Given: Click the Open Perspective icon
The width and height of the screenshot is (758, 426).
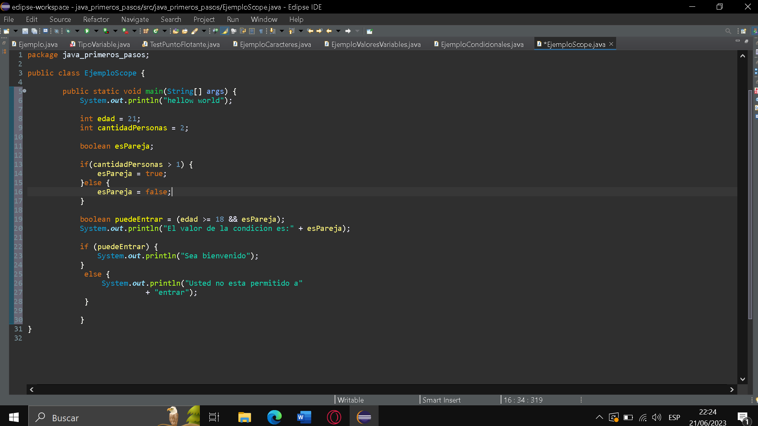Looking at the screenshot, I should 743,31.
